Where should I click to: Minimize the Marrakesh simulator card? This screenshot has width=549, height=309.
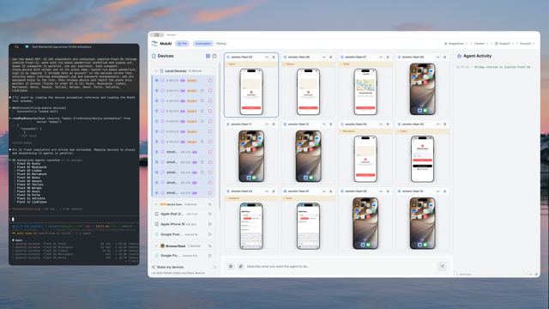click(x=381, y=124)
